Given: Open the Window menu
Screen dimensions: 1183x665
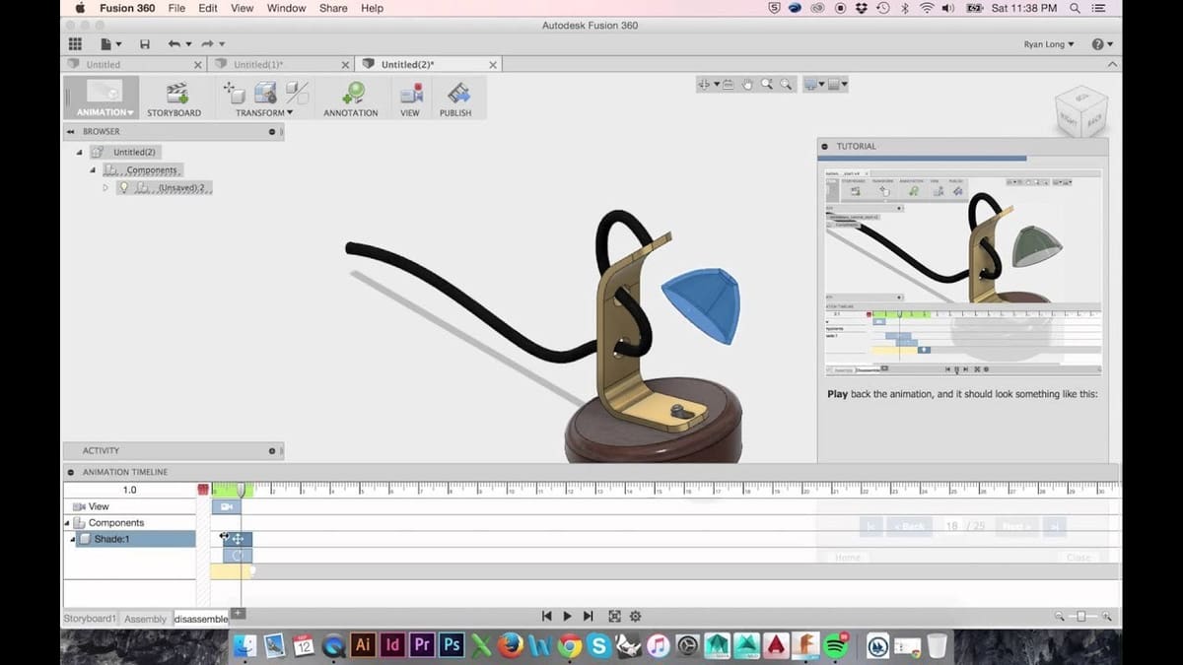Looking at the screenshot, I should 286,8.
